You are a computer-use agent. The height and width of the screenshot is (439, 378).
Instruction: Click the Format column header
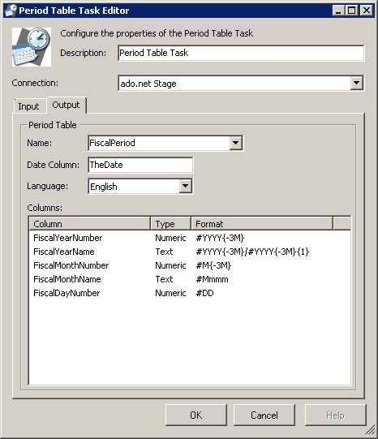262,224
